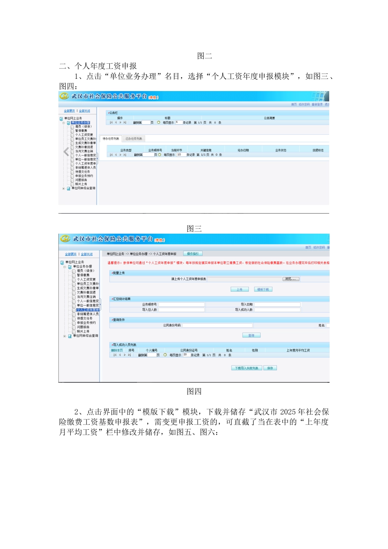
Task: Click 导入日期 input field in 图四
Action: pos(277,304)
